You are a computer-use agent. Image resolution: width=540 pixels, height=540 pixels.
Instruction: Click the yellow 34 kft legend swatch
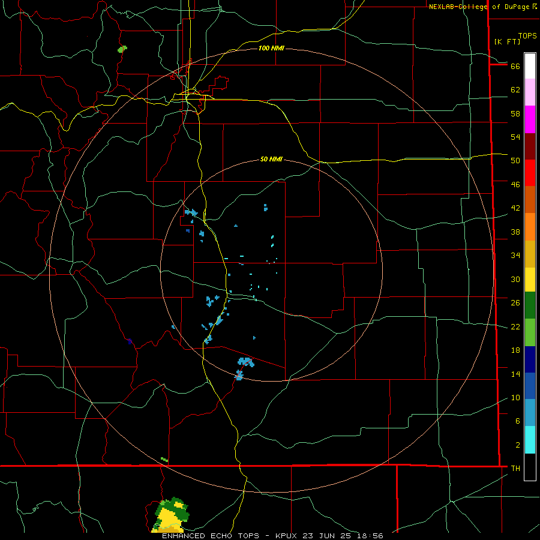(x=530, y=279)
